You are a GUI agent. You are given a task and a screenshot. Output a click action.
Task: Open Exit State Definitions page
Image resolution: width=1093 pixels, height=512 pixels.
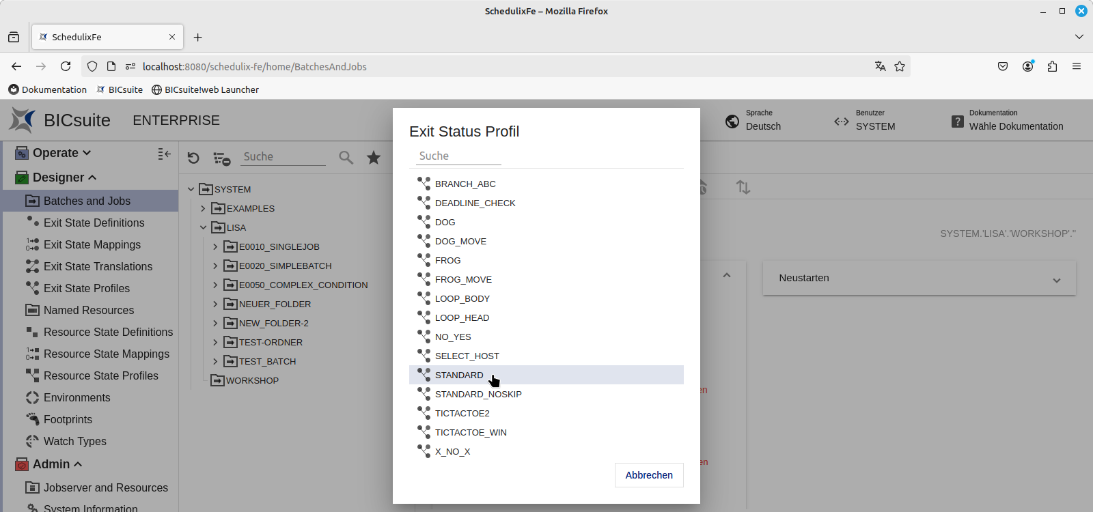click(x=94, y=223)
